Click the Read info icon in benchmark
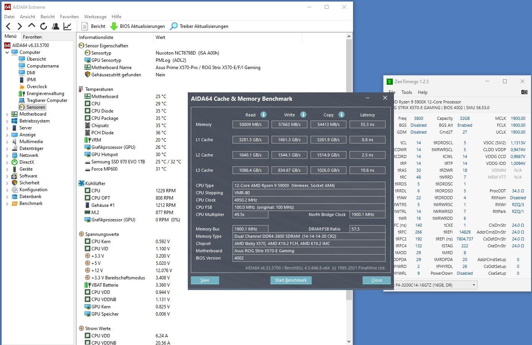This screenshot has height=345, width=532. click(264, 114)
